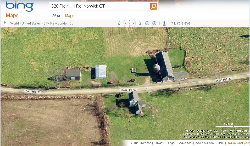
Task: Locate me using the person icon
Action: coord(164,23)
